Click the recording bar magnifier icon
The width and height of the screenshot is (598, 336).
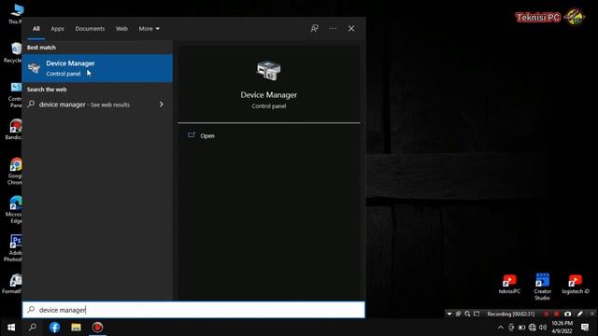click(x=467, y=314)
